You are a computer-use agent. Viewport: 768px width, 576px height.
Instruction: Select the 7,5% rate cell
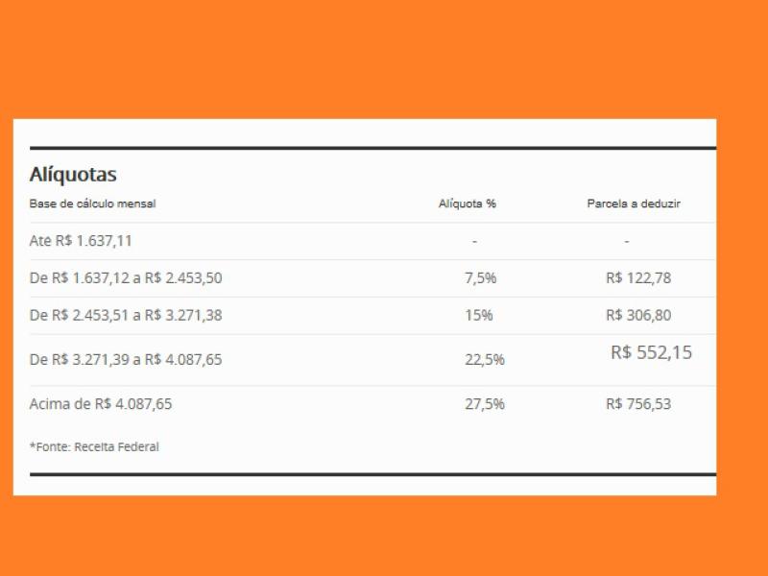point(481,278)
